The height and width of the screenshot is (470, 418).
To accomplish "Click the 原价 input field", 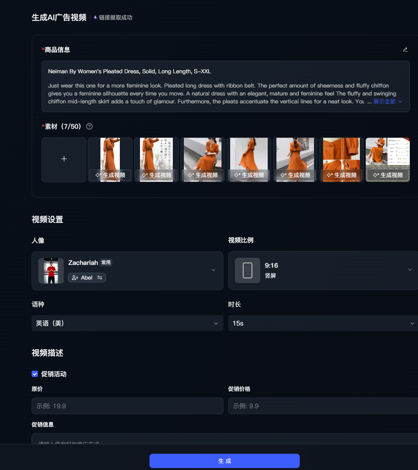I will (127, 406).
